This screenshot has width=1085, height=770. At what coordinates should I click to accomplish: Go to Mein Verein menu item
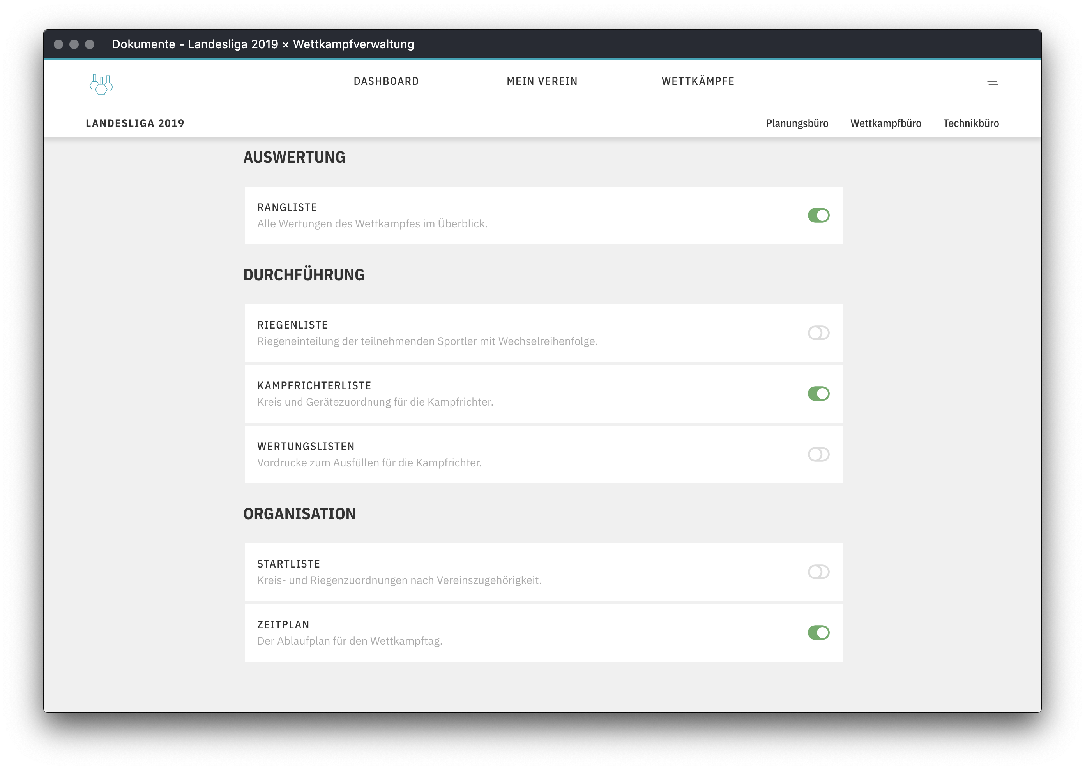click(x=542, y=81)
